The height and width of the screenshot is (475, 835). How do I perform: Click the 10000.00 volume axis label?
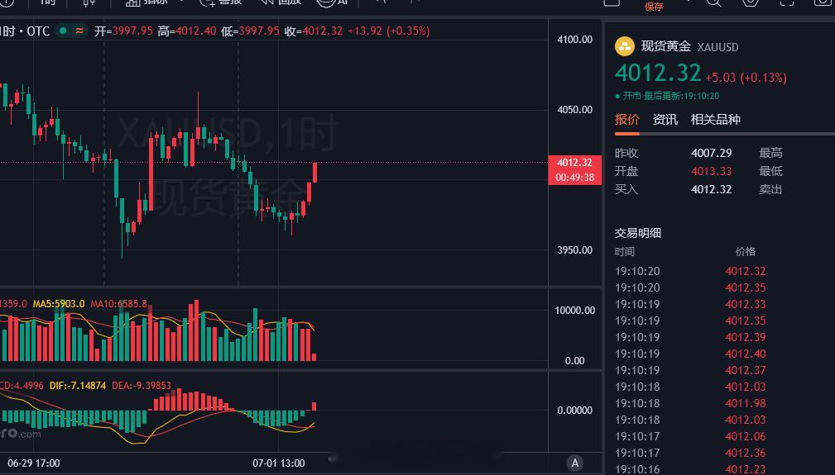(574, 311)
